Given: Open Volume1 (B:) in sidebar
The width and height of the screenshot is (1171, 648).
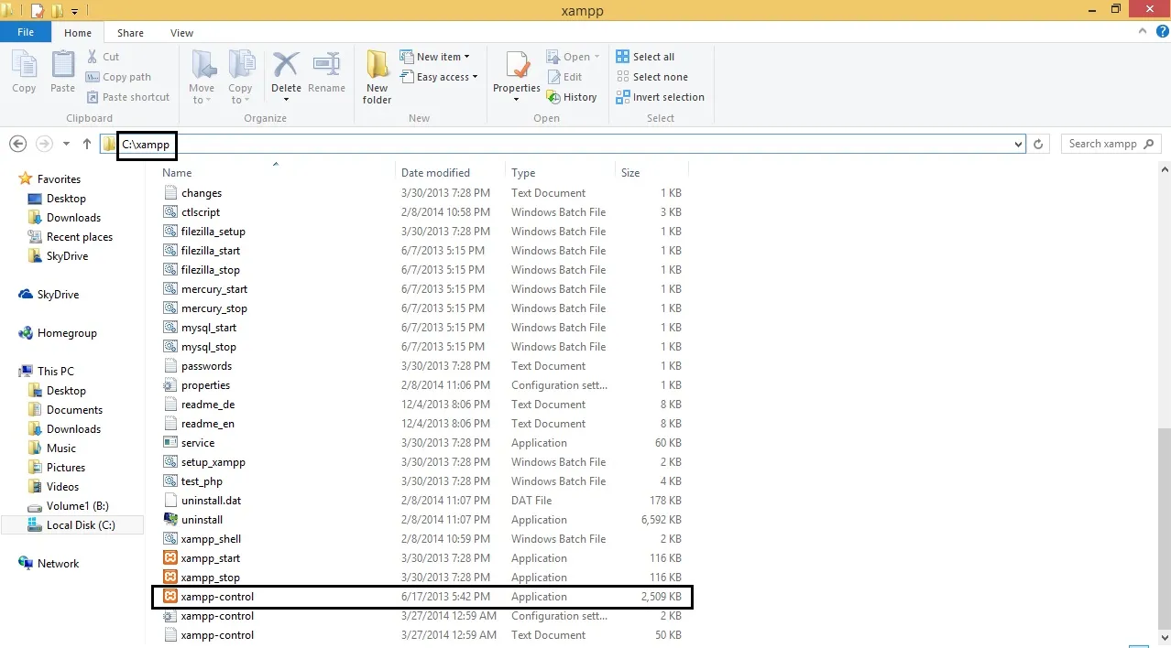Looking at the screenshot, I should coord(68,506).
